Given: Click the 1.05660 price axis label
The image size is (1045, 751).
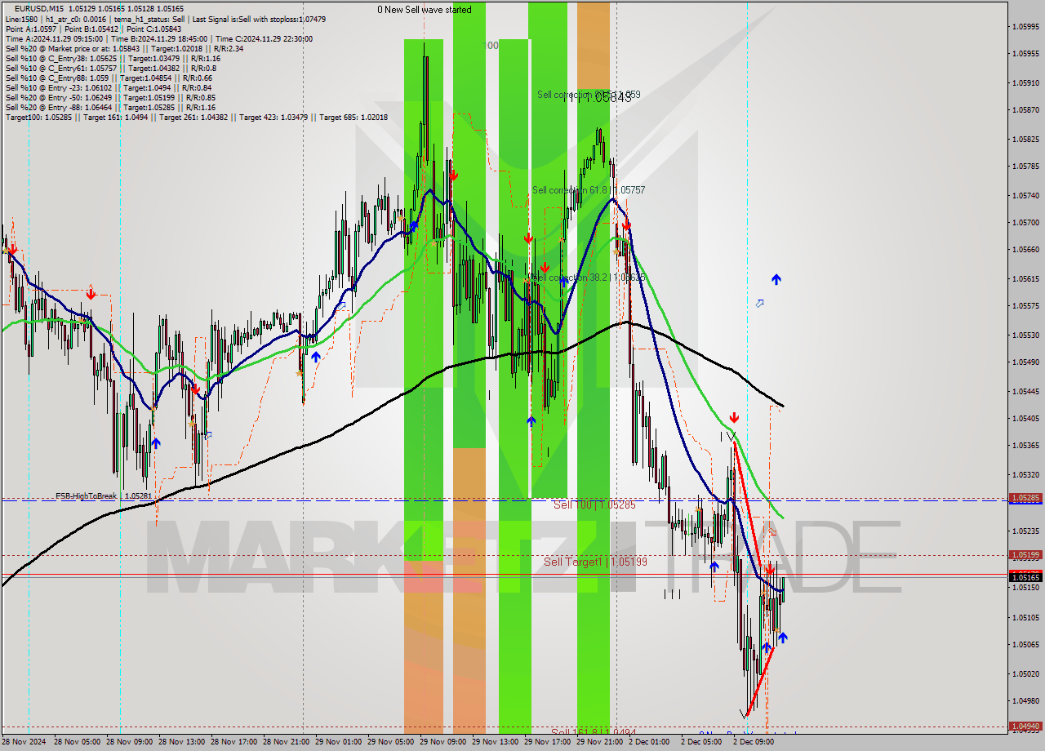Looking at the screenshot, I should [x=1025, y=249].
